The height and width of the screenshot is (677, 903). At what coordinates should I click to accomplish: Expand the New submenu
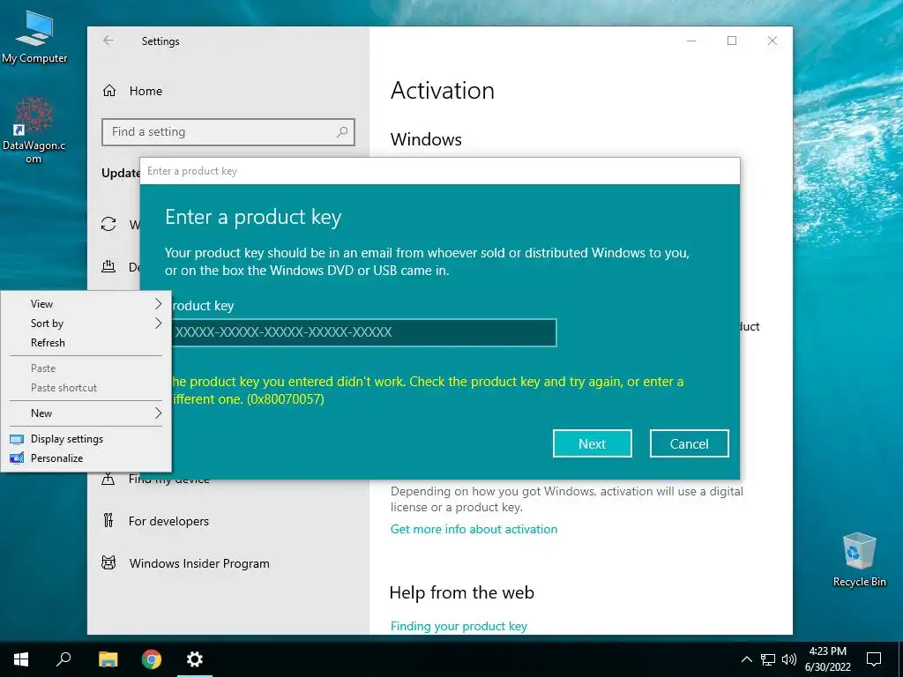(x=86, y=413)
